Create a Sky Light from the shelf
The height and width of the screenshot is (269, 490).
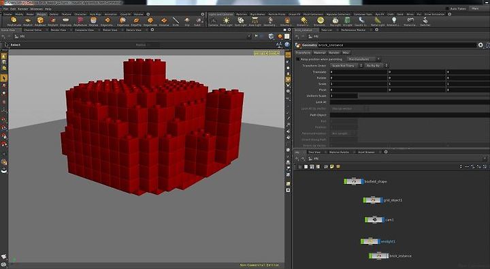(x=336, y=22)
